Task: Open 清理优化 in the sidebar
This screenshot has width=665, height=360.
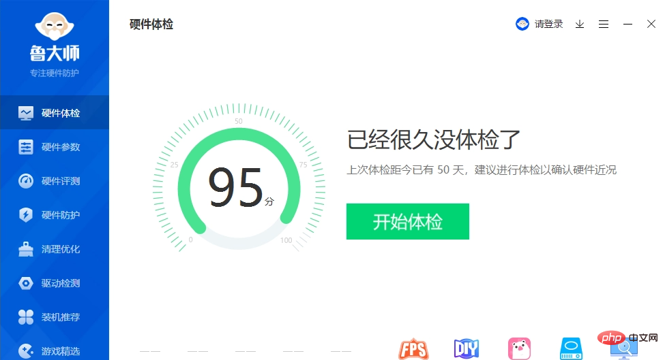Action: 55,249
